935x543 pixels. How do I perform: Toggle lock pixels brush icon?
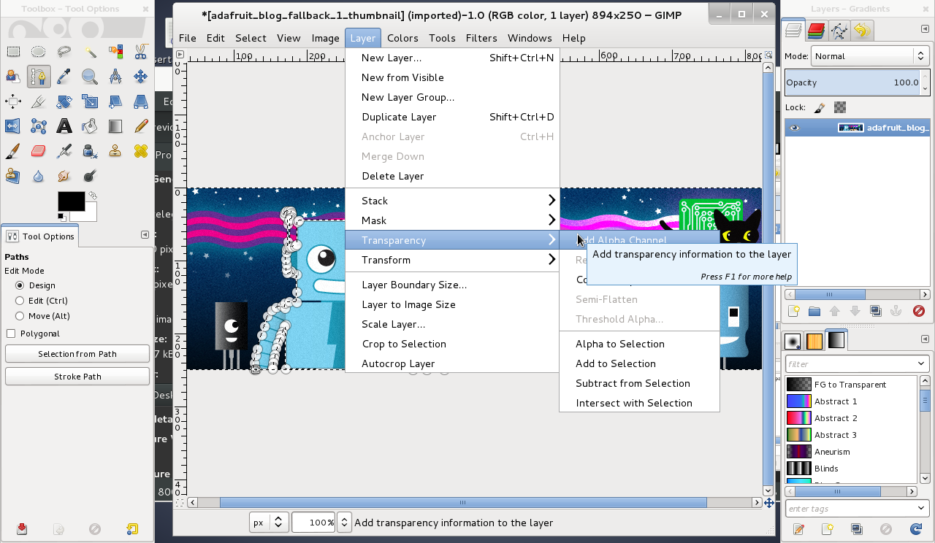820,107
